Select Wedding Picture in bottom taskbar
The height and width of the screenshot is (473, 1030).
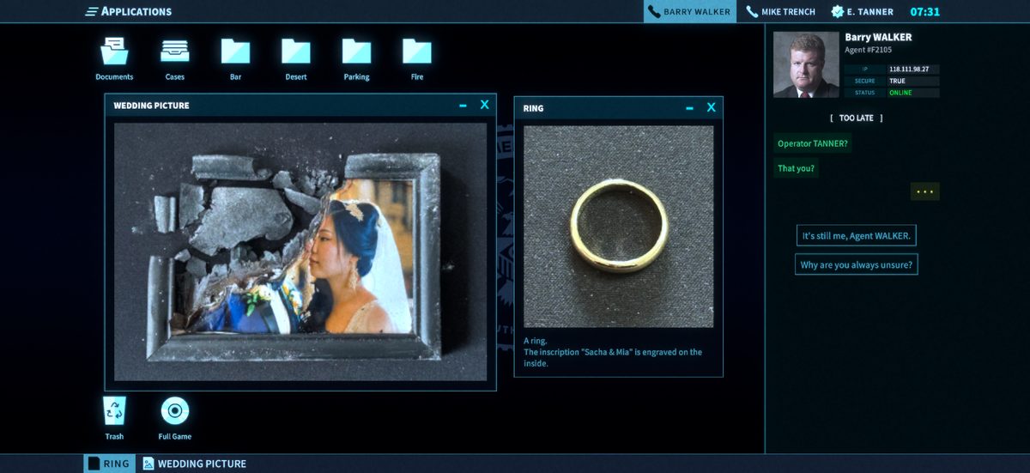(x=195, y=464)
